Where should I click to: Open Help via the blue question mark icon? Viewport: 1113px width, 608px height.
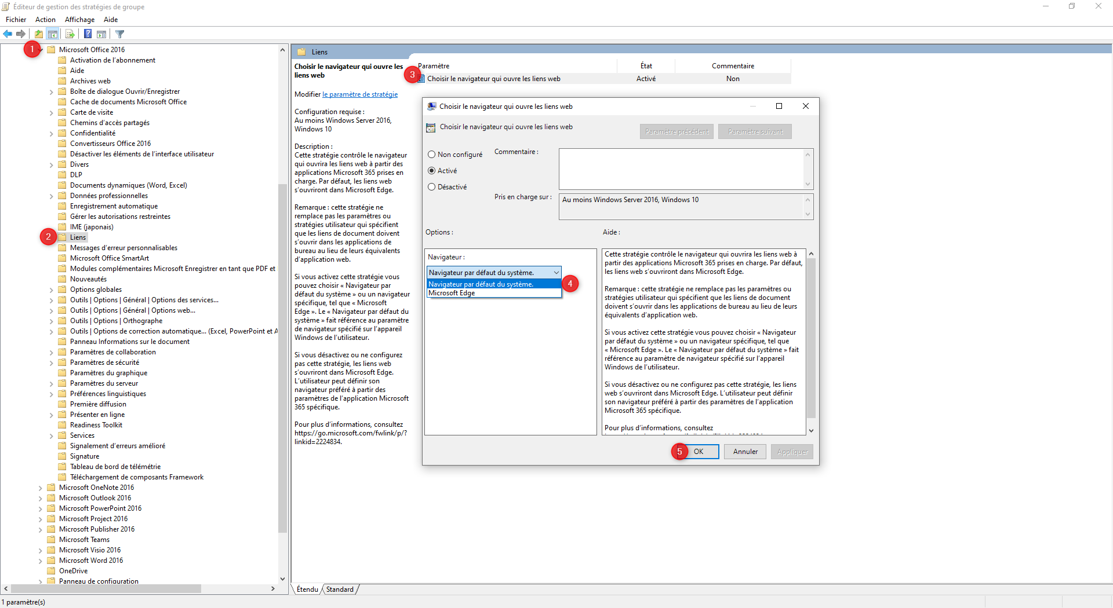[x=88, y=34]
